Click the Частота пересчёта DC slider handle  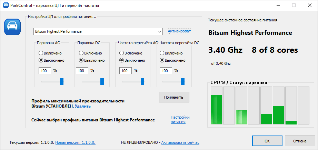(x=183, y=81)
